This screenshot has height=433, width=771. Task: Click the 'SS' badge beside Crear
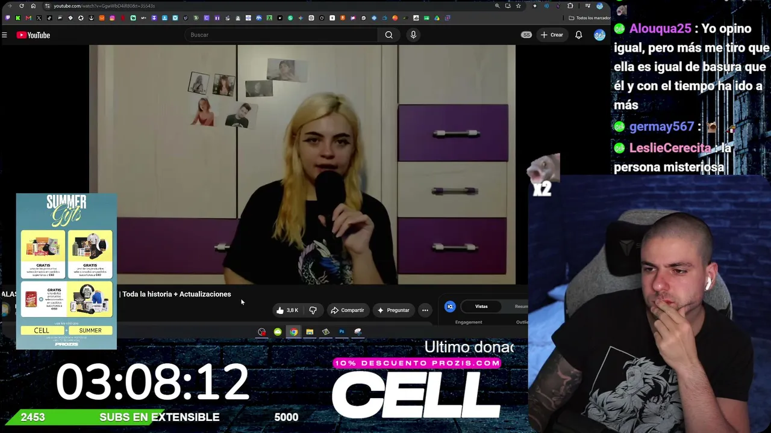(x=526, y=35)
